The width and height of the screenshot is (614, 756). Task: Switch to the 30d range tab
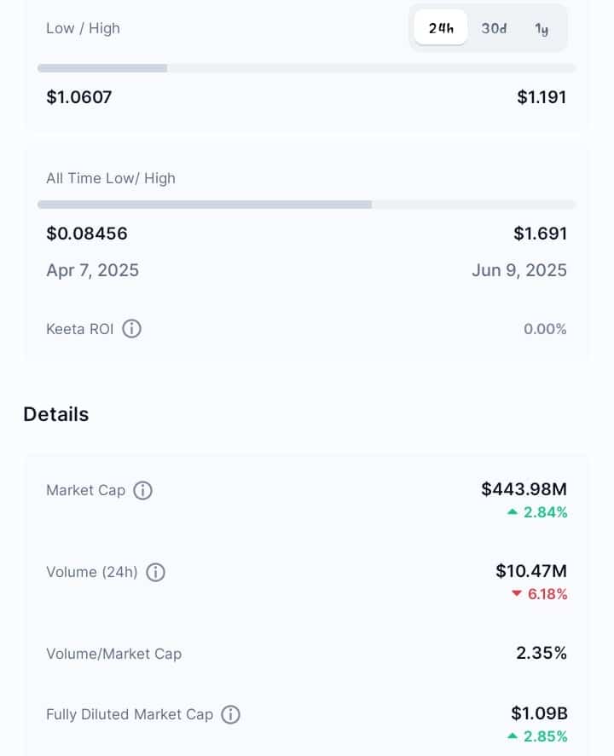(x=494, y=28)
